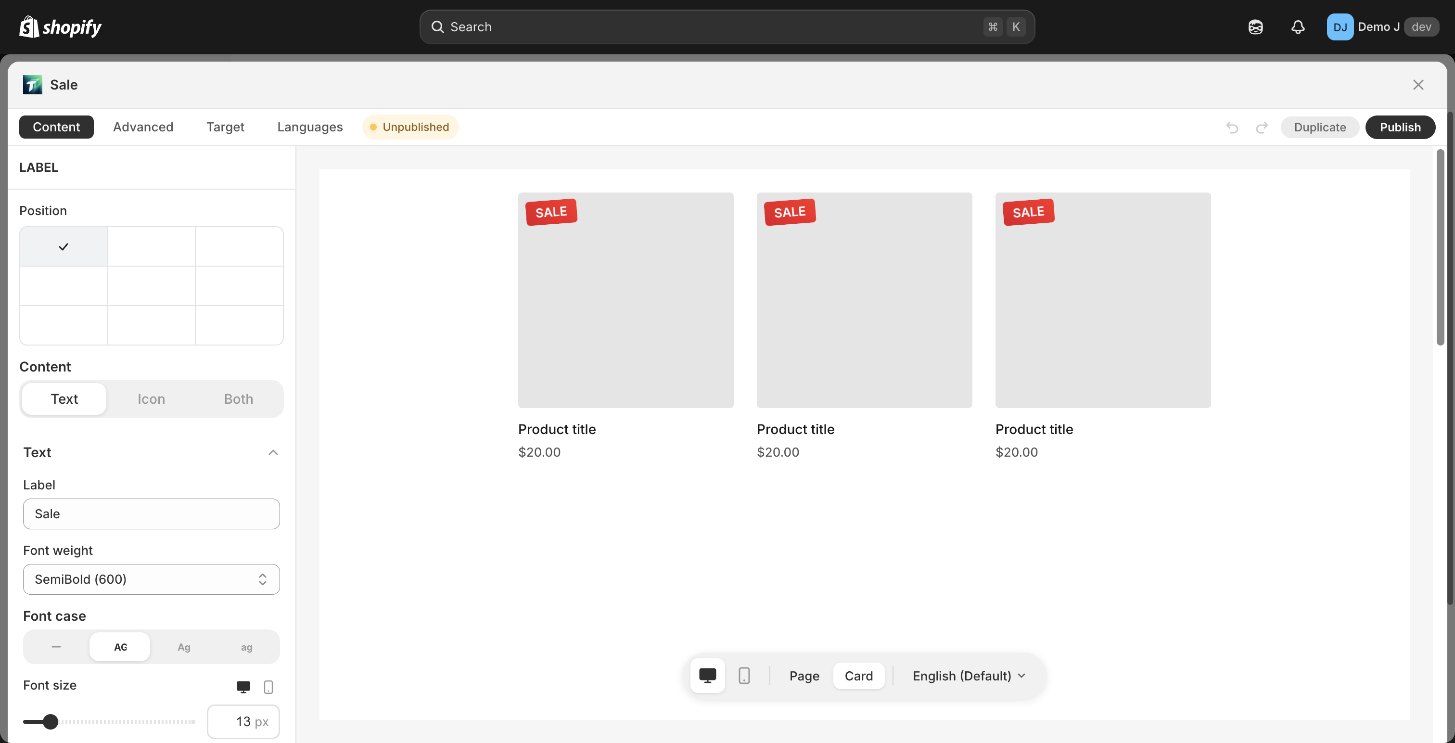Click the third product SALE badge
1455x743 pixels.
[1028, 212]
